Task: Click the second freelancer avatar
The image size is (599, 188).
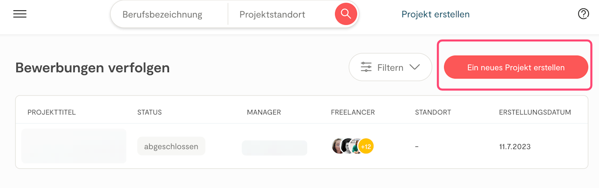Action: pyautogui.click(x=347, y=146)
